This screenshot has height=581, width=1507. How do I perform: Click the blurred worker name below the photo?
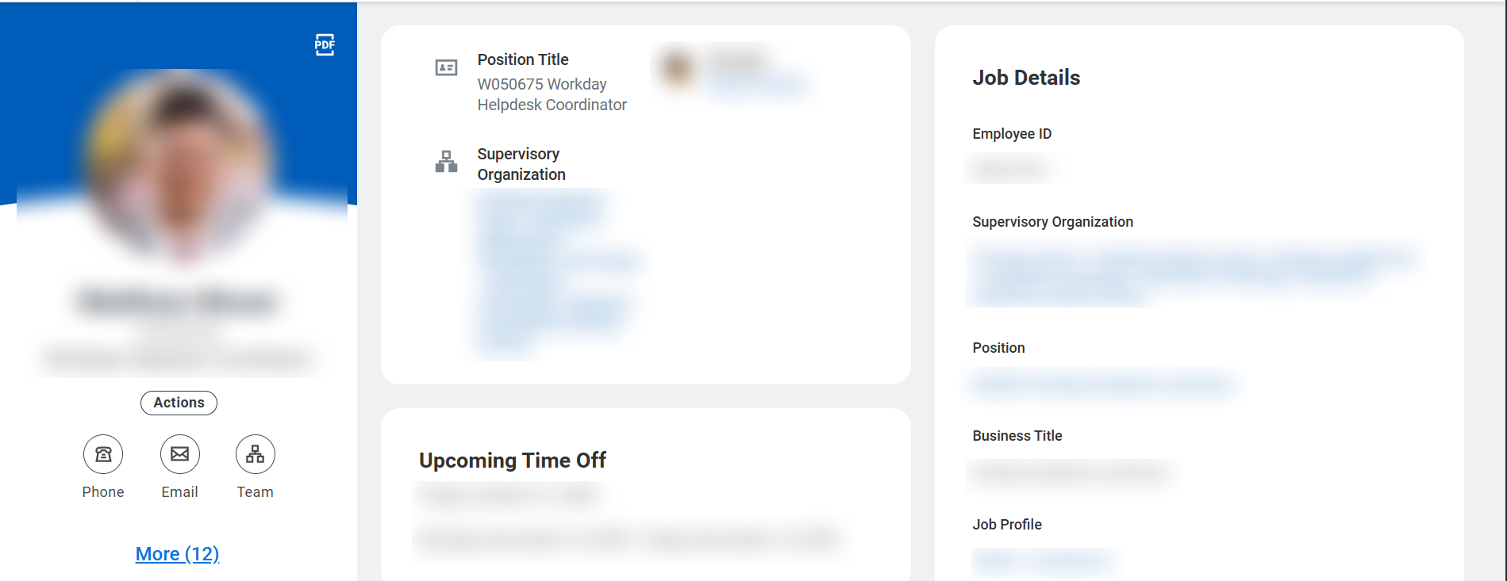[179, 302]
